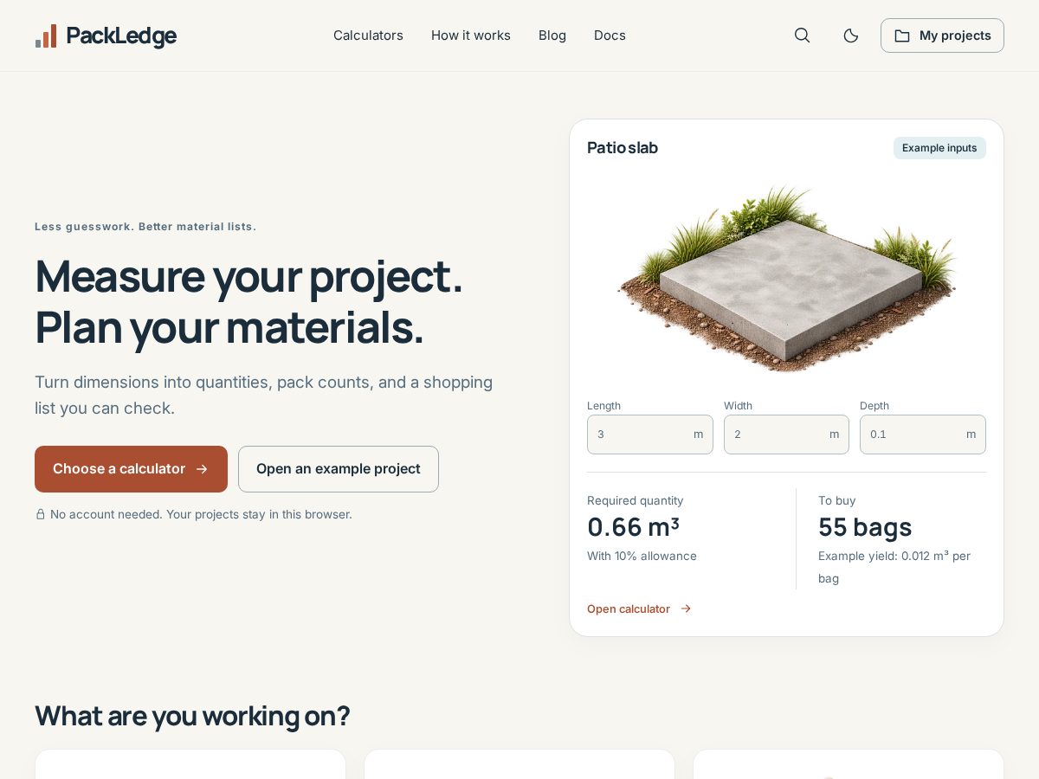Click the Less guesswork tagline

[145, 227]
